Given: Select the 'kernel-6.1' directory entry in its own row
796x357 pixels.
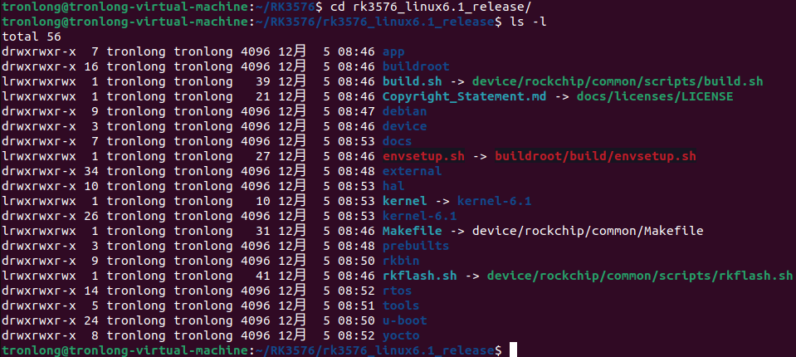Looking at the screenshot, I should click(x=419, y=216).
